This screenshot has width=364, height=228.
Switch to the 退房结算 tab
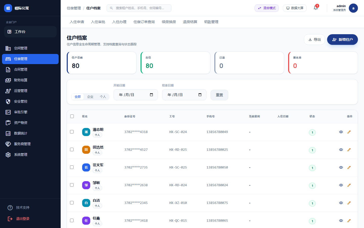click(190, 22)
